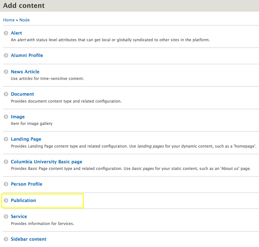Open the Home breadcrumb link
This screenshot has height=247, width=259.
click(x=8, y=20)
